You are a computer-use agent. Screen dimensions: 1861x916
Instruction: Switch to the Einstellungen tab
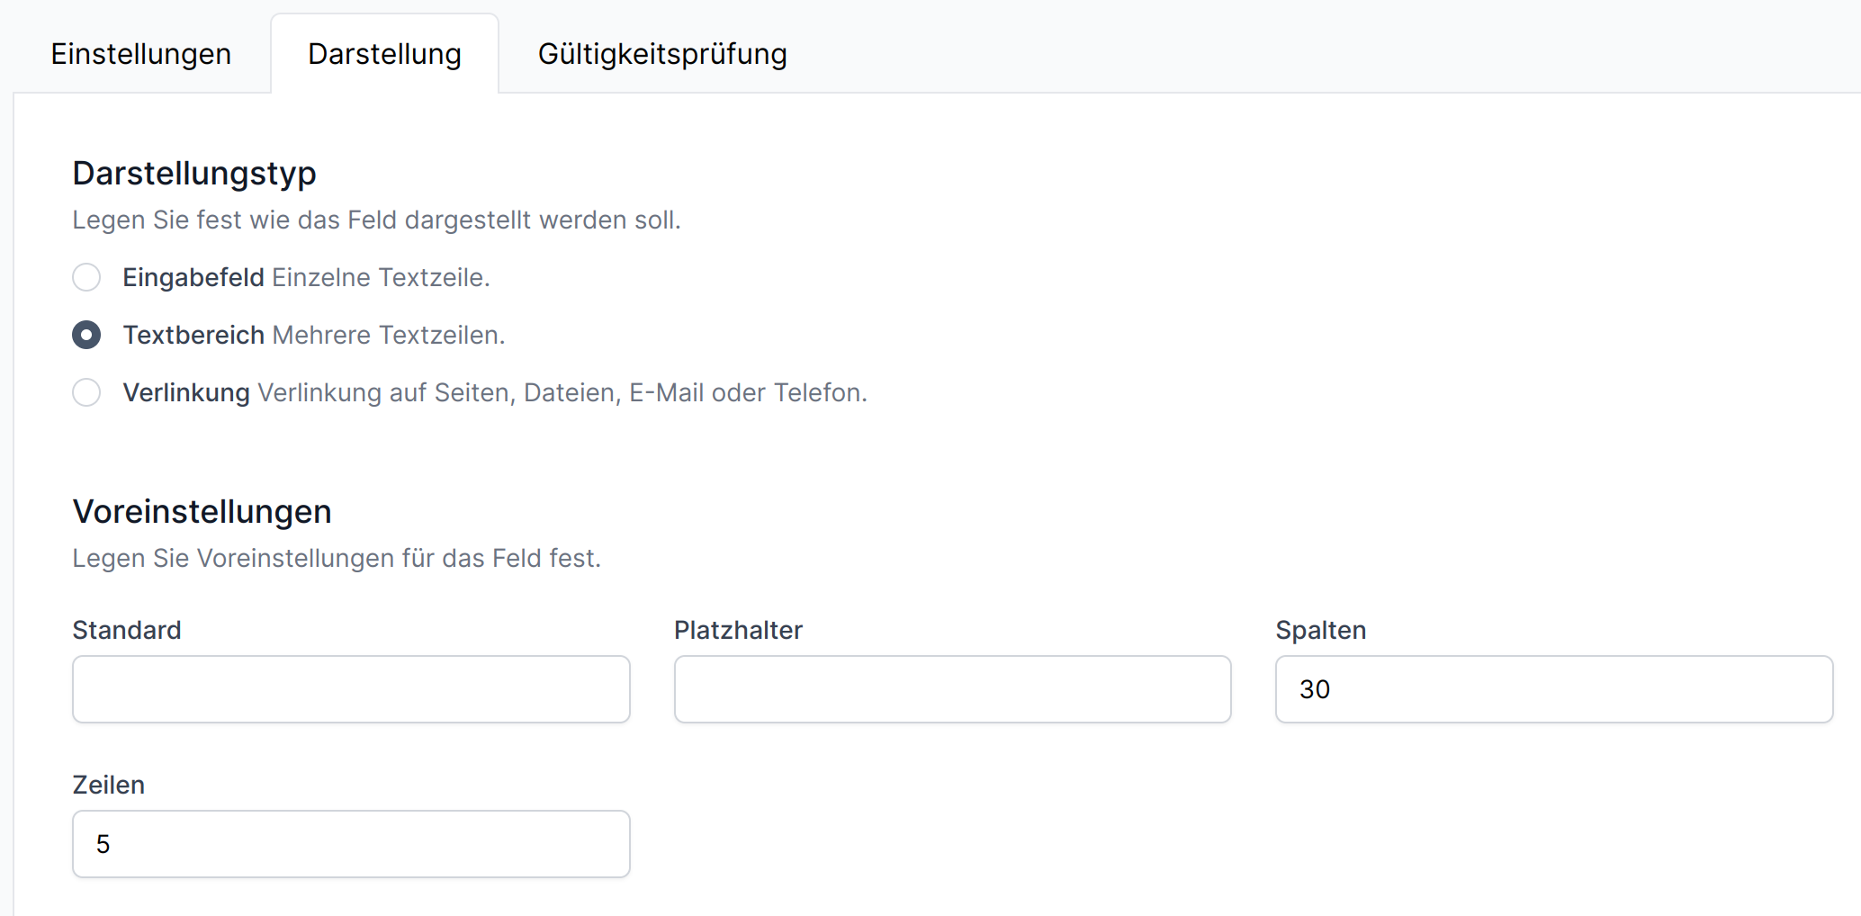click(141, 54)
